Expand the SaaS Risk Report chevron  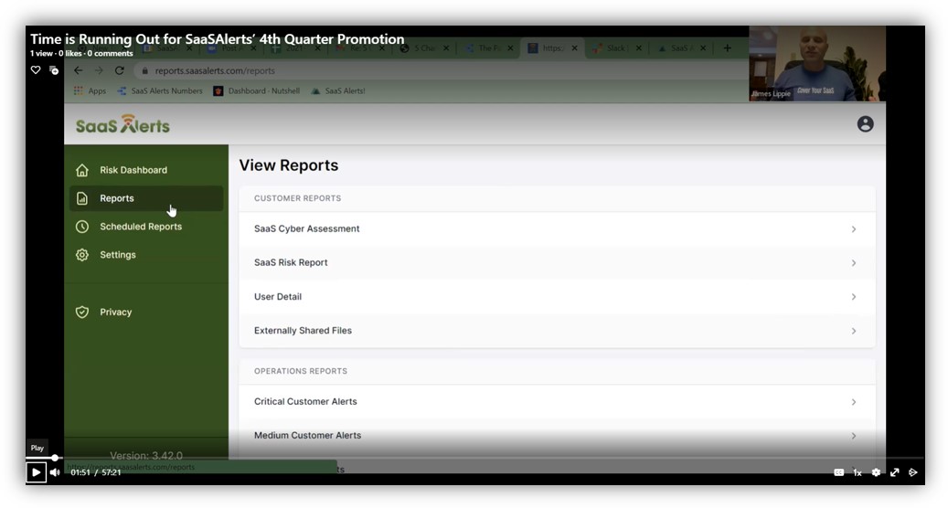tap(854, 263)
